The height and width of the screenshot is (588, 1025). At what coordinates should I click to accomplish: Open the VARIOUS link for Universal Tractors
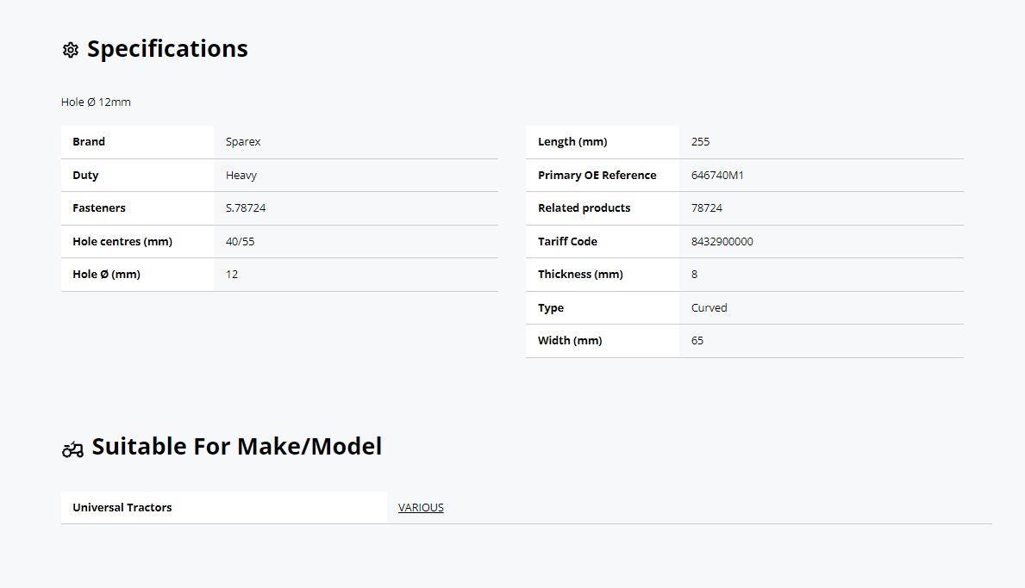click(x=421, y=508)
